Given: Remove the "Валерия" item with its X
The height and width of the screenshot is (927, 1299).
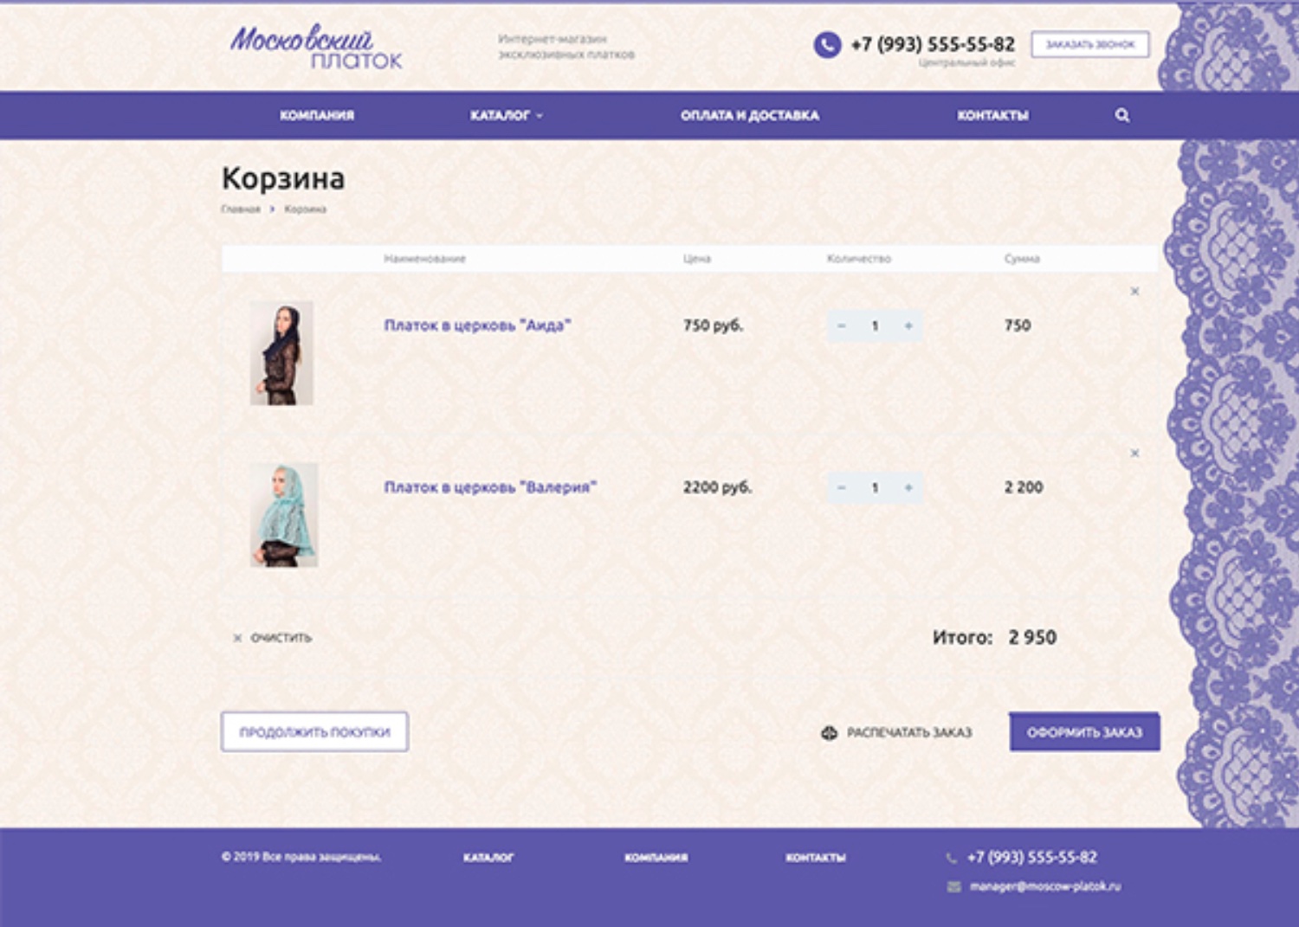Looking at the screenshot, I should click(1134, 454).
